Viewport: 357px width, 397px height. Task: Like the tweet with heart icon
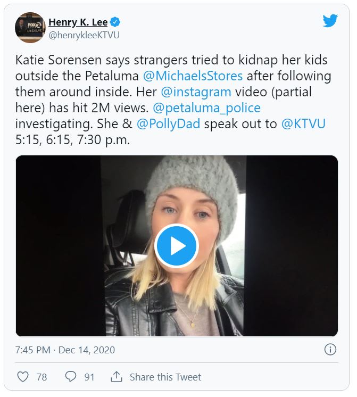click(x=23, y=377)
